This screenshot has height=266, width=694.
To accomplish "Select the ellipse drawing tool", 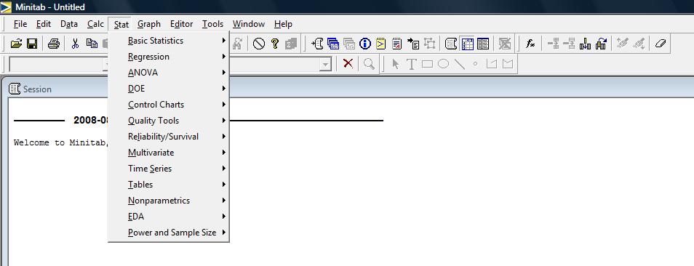I will pyautogui.click(x=443, y=64).
